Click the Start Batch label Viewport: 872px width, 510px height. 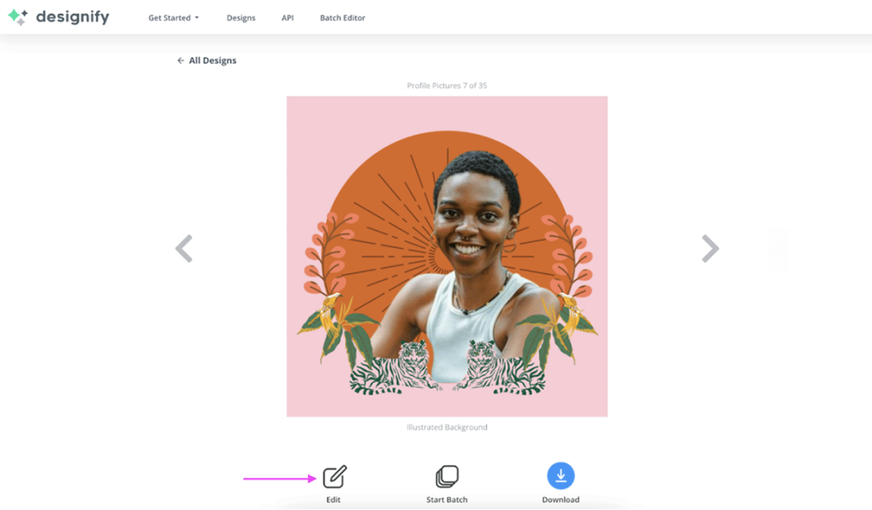pos(447,500)
